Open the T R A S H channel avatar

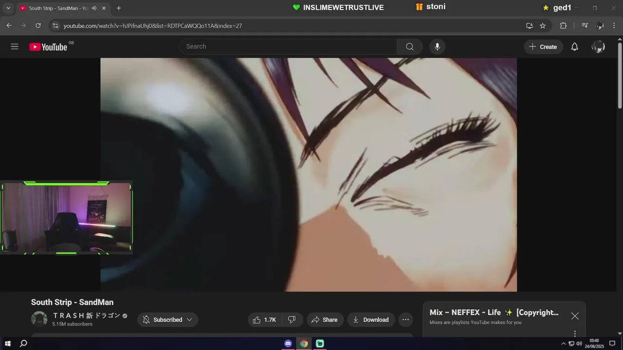coord(39,319)
